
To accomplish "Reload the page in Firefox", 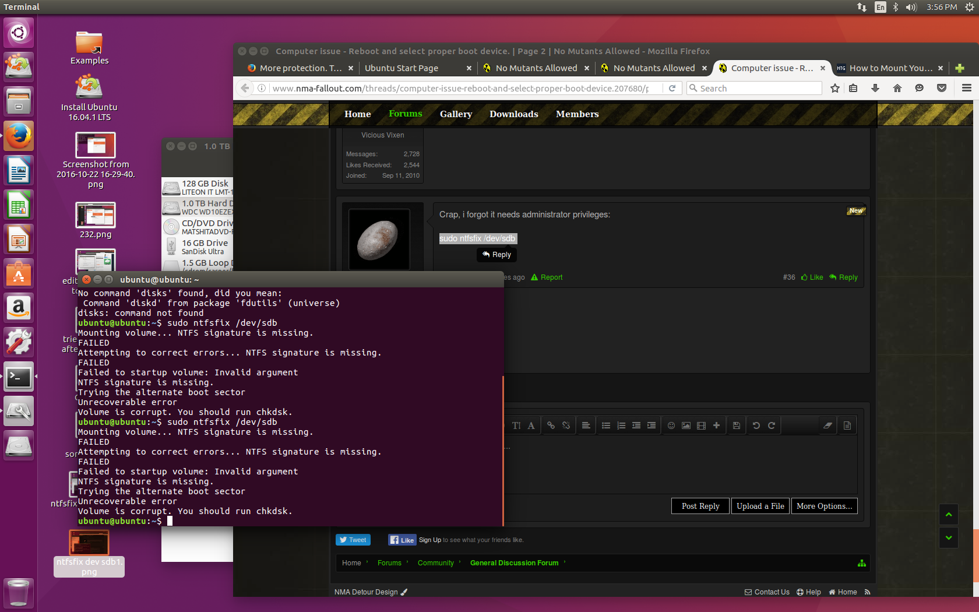I will 672,88.
